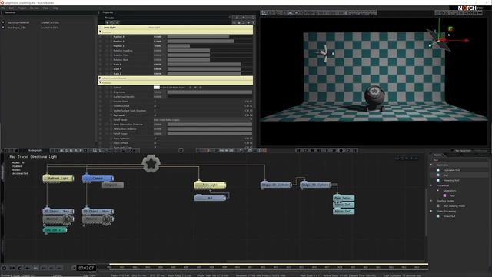Select the left 3D Object node

[58, 212]
